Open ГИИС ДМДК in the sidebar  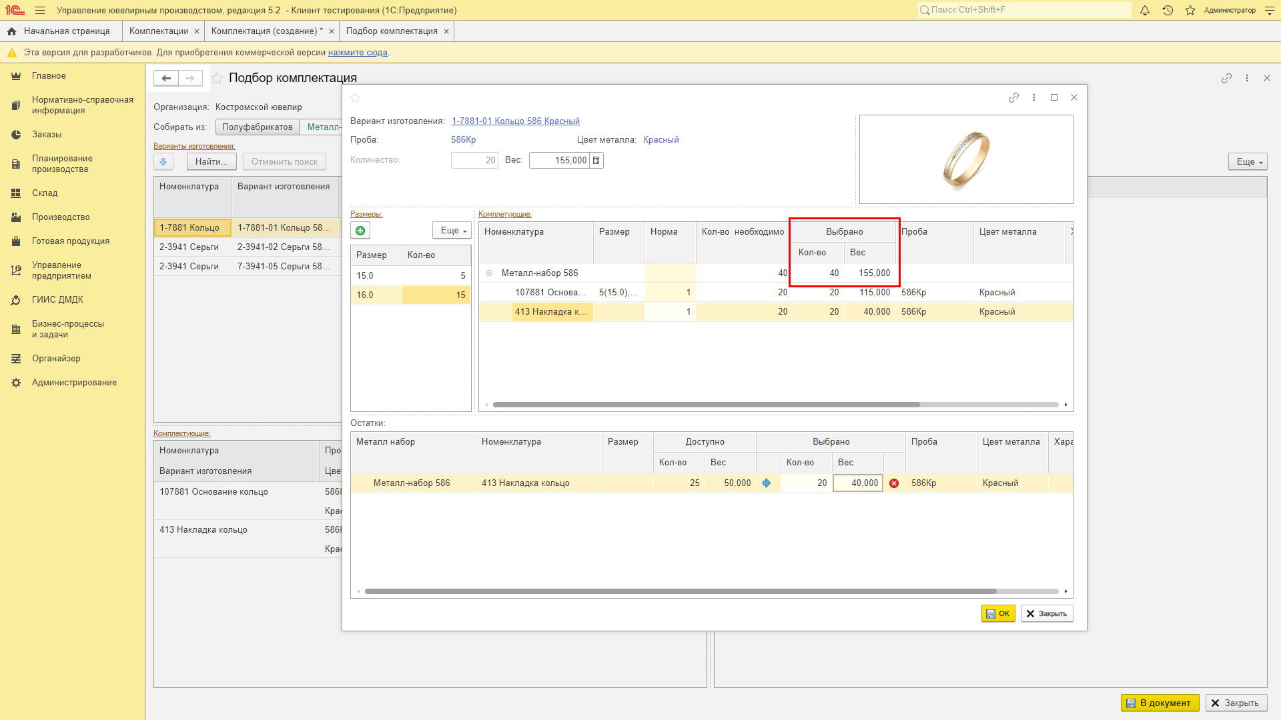click(x=57, y=300)
